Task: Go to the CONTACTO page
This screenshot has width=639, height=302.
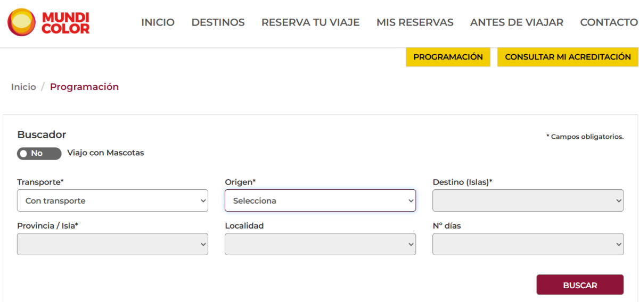Action: coord(608,22)
